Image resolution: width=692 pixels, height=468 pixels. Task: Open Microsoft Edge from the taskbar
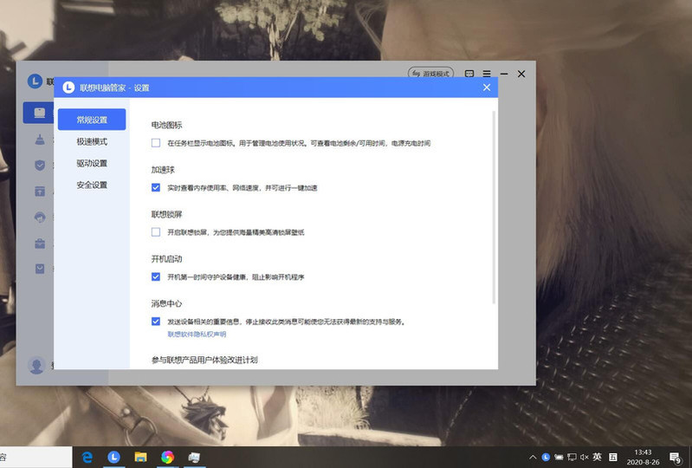tap(87, 457)
